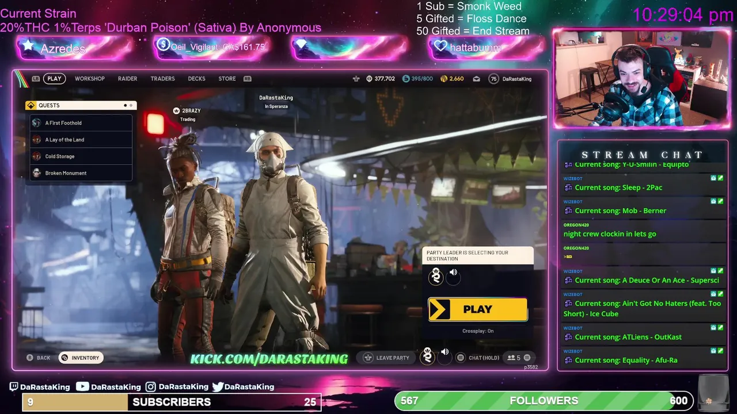The width and height of the screenshot is (737, 414).
Task: Click the Crossplay: On label
Action: (x=478, y=331)
